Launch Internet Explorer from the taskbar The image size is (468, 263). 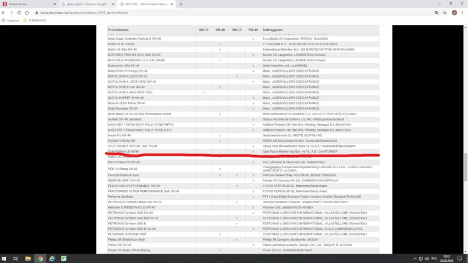[52, 259]
